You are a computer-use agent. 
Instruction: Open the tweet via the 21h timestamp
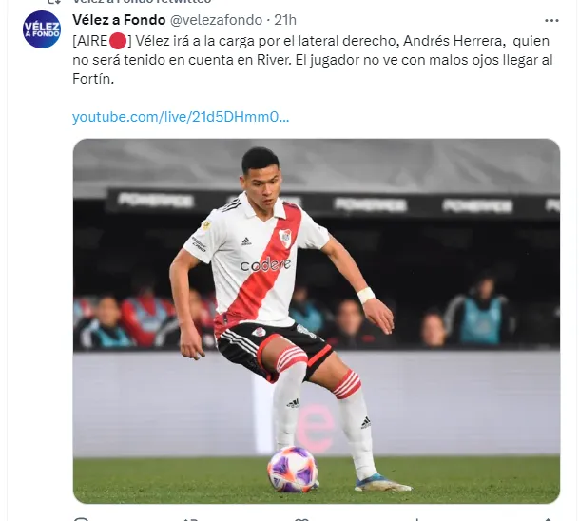coord(285,20)
